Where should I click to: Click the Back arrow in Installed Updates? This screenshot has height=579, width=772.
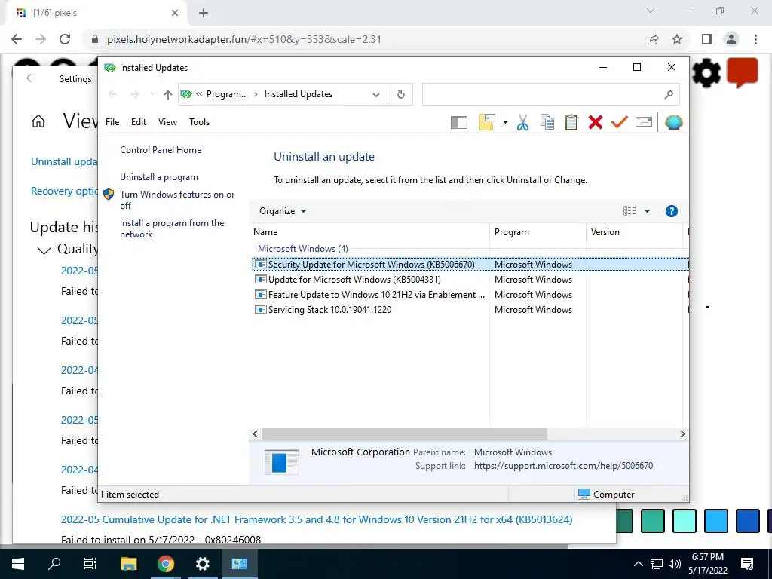(112, 94)
